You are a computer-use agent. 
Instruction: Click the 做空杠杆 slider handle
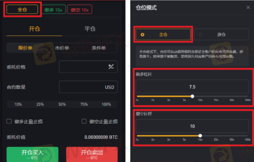(x=200, y=136)
